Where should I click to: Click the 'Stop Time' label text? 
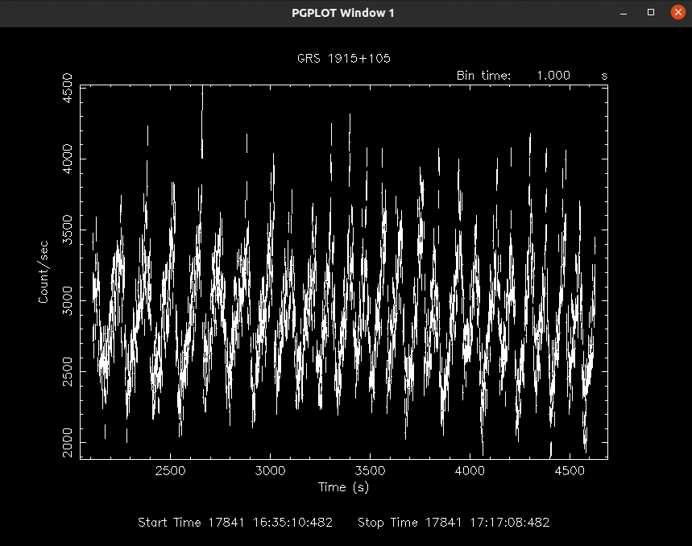tap(388, 523)
